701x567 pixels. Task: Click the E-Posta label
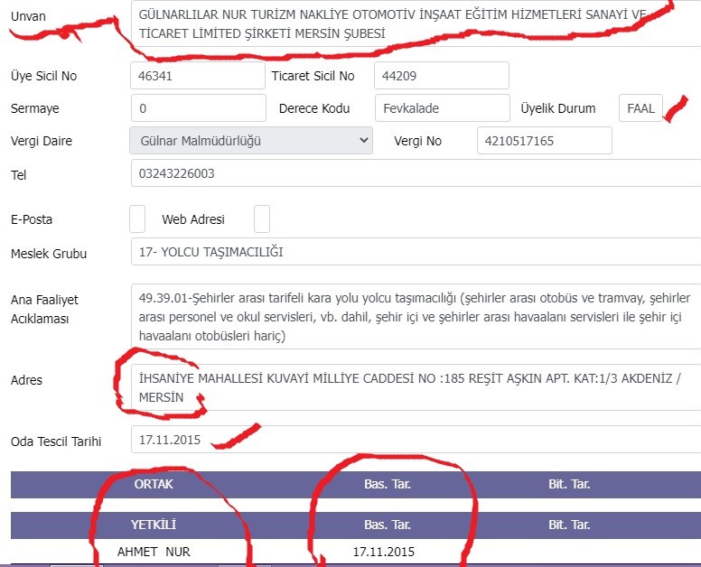point(32,219)
